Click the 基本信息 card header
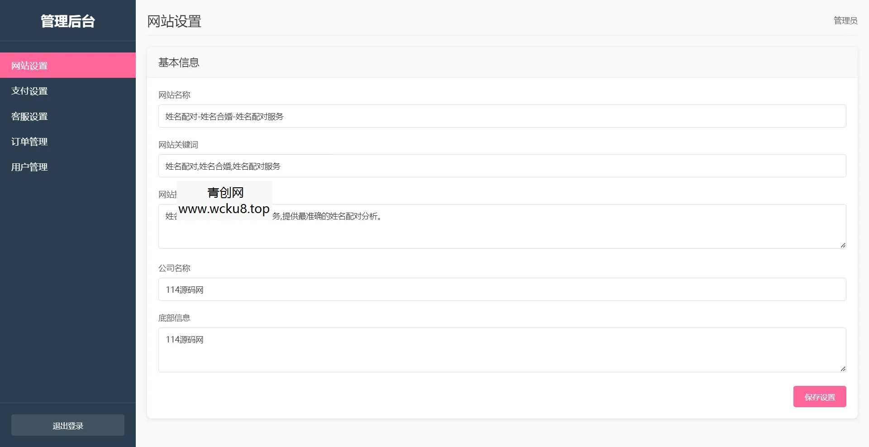 [179, 62]
